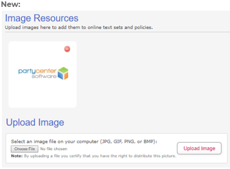Click the Image Resources heading

click(x=41, y=18)
